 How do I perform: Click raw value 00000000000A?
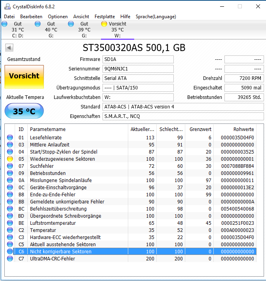(237, 202)
